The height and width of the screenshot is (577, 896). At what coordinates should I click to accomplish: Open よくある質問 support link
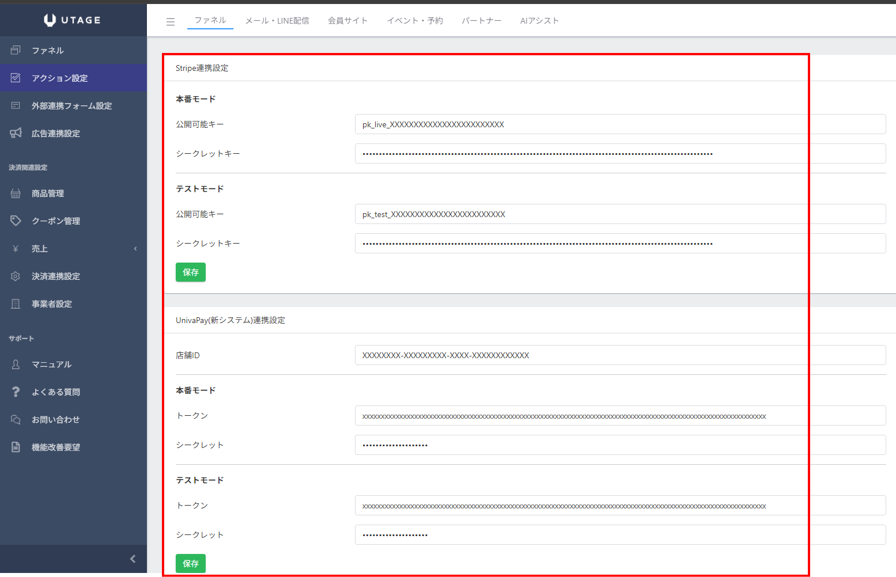coord(73,392)
